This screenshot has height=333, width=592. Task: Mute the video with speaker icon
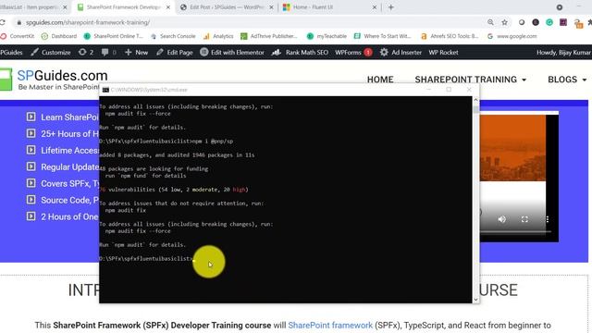click(501, 219)
